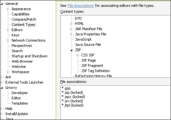Screen dimensions: 171x120
Task: Expand the CSS JSP content type
Action: pyautogui.click(x=77, y=55)
